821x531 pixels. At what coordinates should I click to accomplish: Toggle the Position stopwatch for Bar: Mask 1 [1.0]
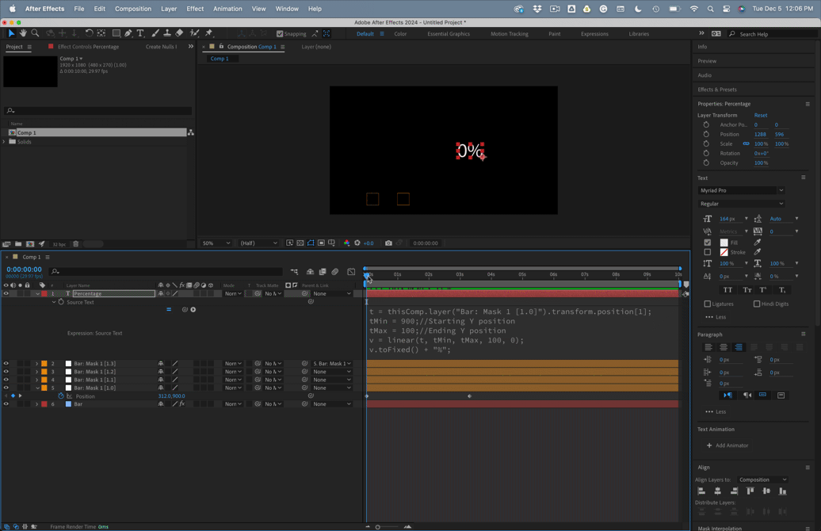61,396
